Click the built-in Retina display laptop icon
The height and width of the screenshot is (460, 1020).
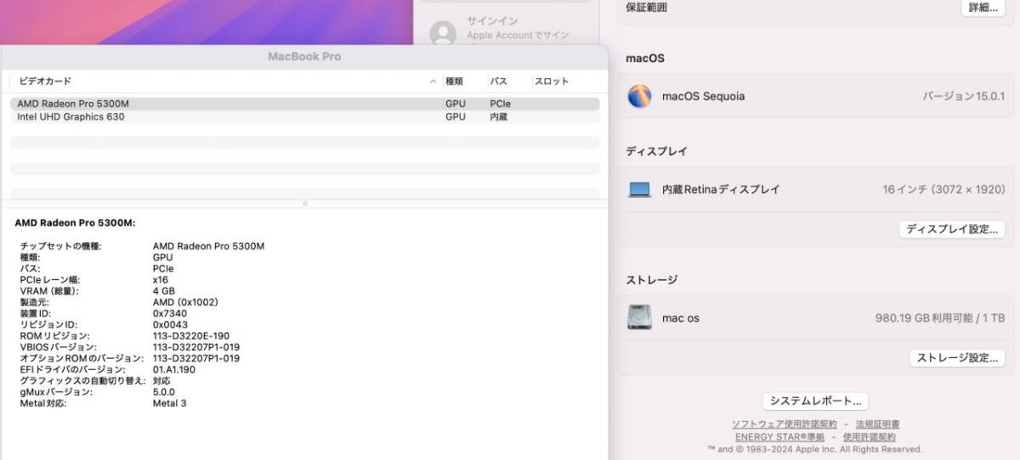[x=639, y=190]
